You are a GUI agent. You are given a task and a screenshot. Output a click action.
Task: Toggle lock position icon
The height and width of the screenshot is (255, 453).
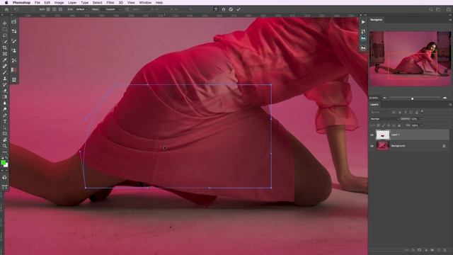click(x=389, y=125)
